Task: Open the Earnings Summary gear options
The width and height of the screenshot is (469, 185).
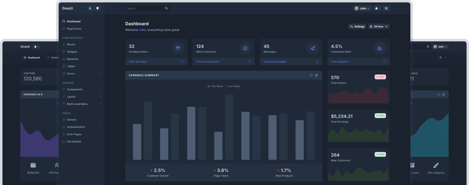Action: point(316,75)
